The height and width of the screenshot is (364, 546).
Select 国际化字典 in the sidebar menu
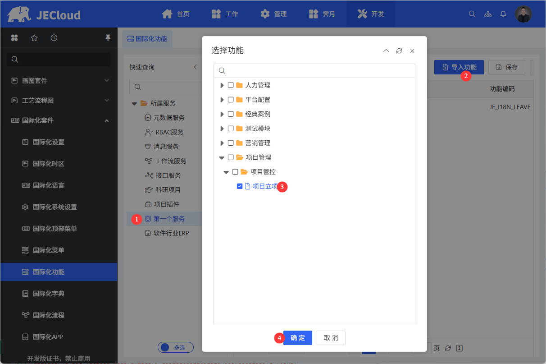[48, 294]
